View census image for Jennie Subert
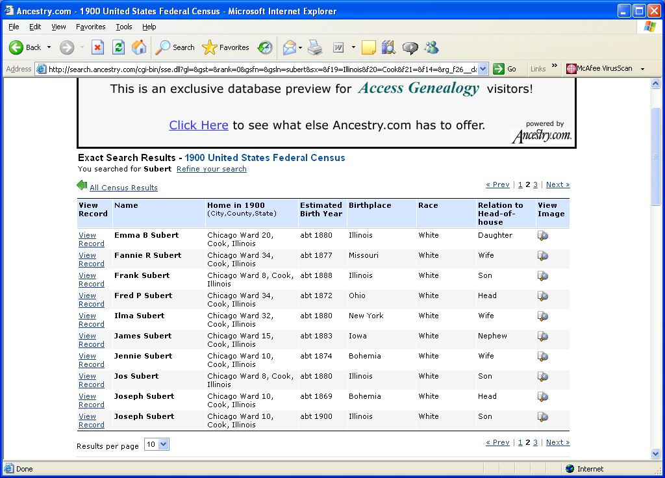Screen dimensions: 665x478 click(543, 357)
